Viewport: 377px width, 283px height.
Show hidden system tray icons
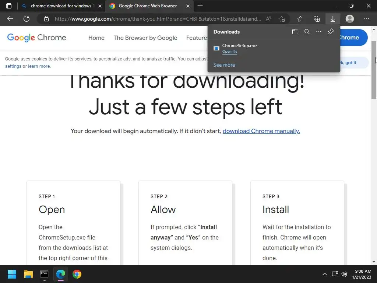325,274
